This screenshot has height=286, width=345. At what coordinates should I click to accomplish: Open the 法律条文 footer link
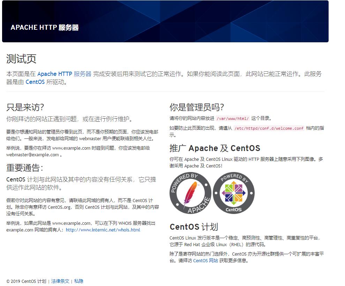coord(60,281)
